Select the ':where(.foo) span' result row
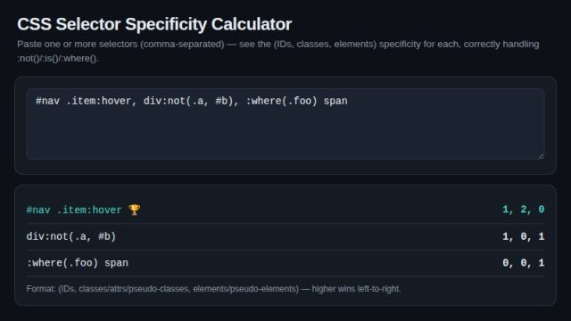This screenshot has height=321, width=571. point(285,263)
